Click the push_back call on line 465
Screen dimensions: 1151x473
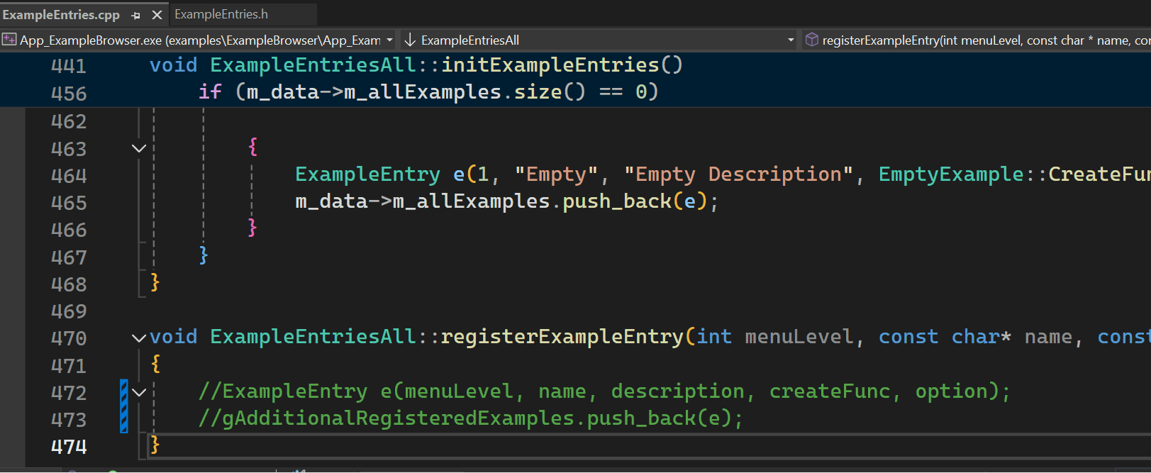616,201
